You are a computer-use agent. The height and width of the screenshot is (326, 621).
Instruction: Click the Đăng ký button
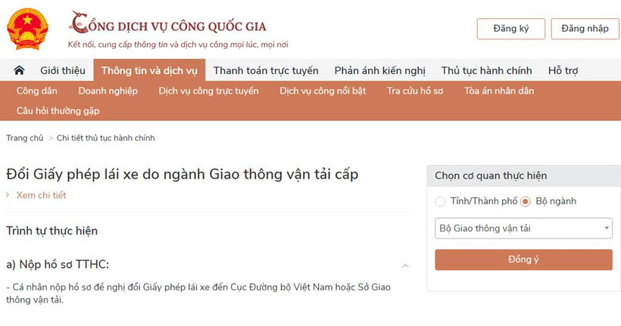pos(511,29)
